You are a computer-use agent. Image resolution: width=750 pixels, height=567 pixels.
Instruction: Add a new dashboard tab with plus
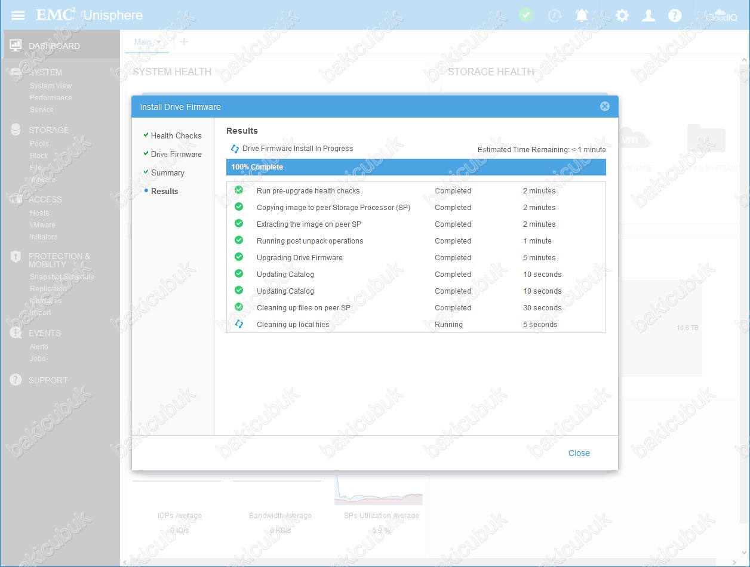(x=184, y=42)
